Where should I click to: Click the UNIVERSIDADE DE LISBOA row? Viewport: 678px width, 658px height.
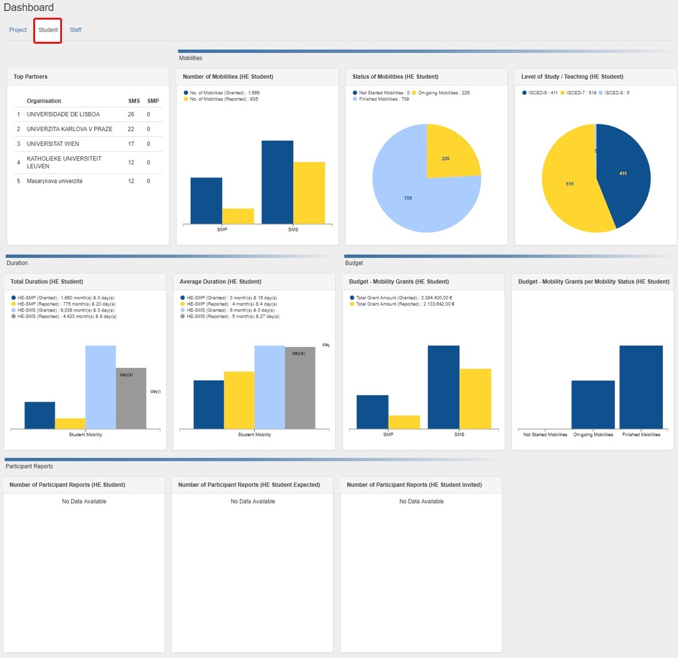[x=88, y=114]
